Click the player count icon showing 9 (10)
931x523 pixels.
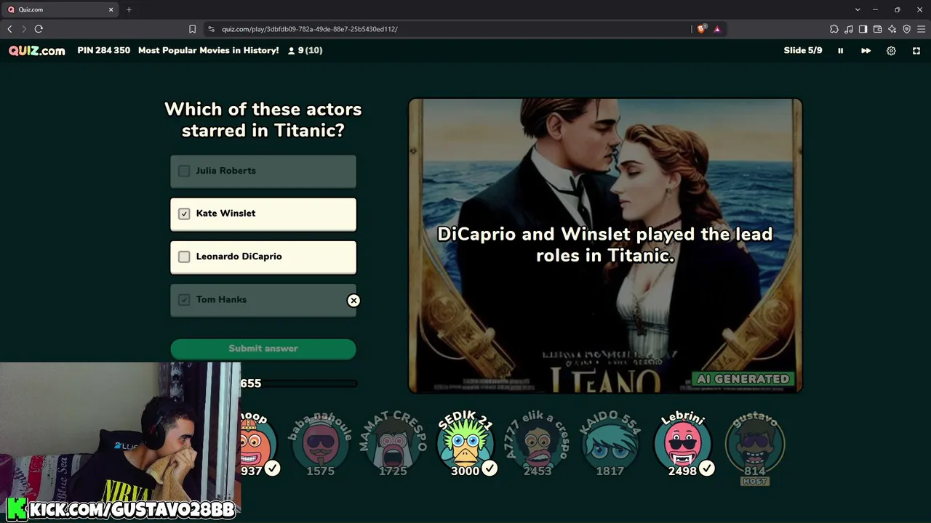pyautogui.click(x=292, y=51)
